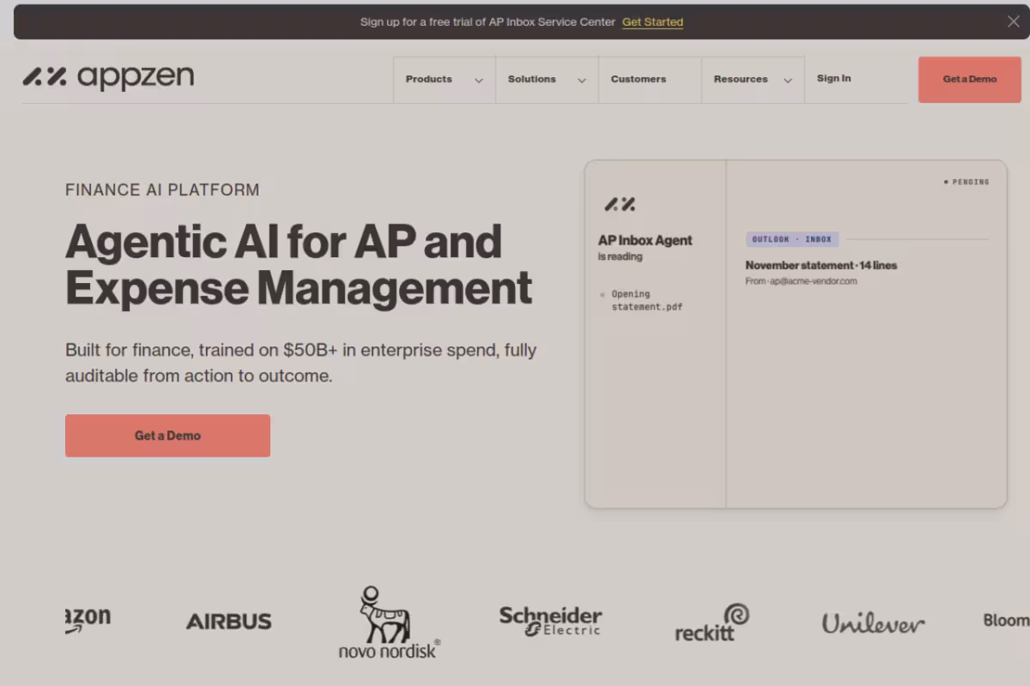Open the Products menu

click(429, 79)
